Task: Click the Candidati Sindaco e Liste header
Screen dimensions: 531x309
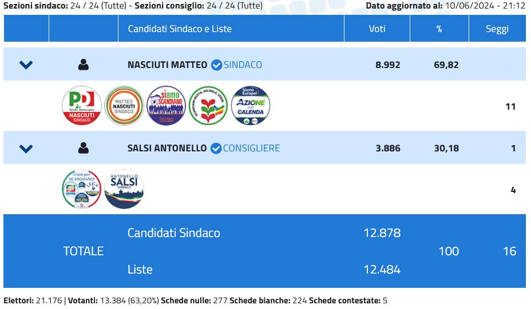Action: click(180, 29)
